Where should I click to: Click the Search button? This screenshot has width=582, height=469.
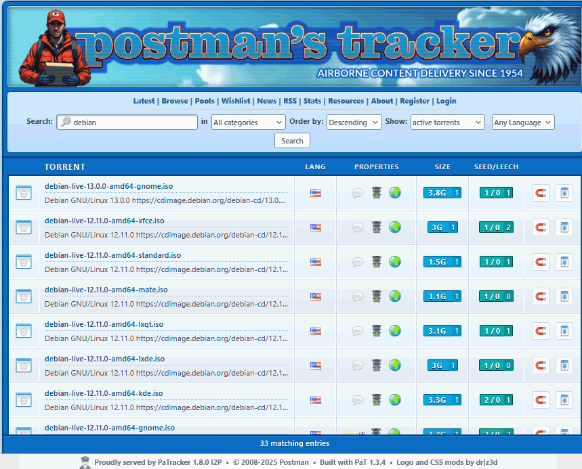pos(292,141)
